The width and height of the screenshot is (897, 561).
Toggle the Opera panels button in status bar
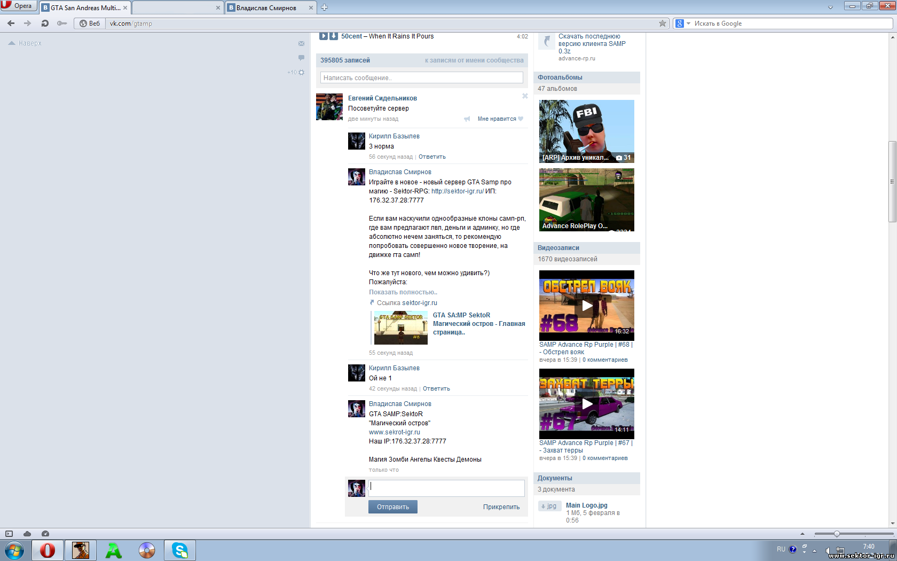tap(9, 534)
